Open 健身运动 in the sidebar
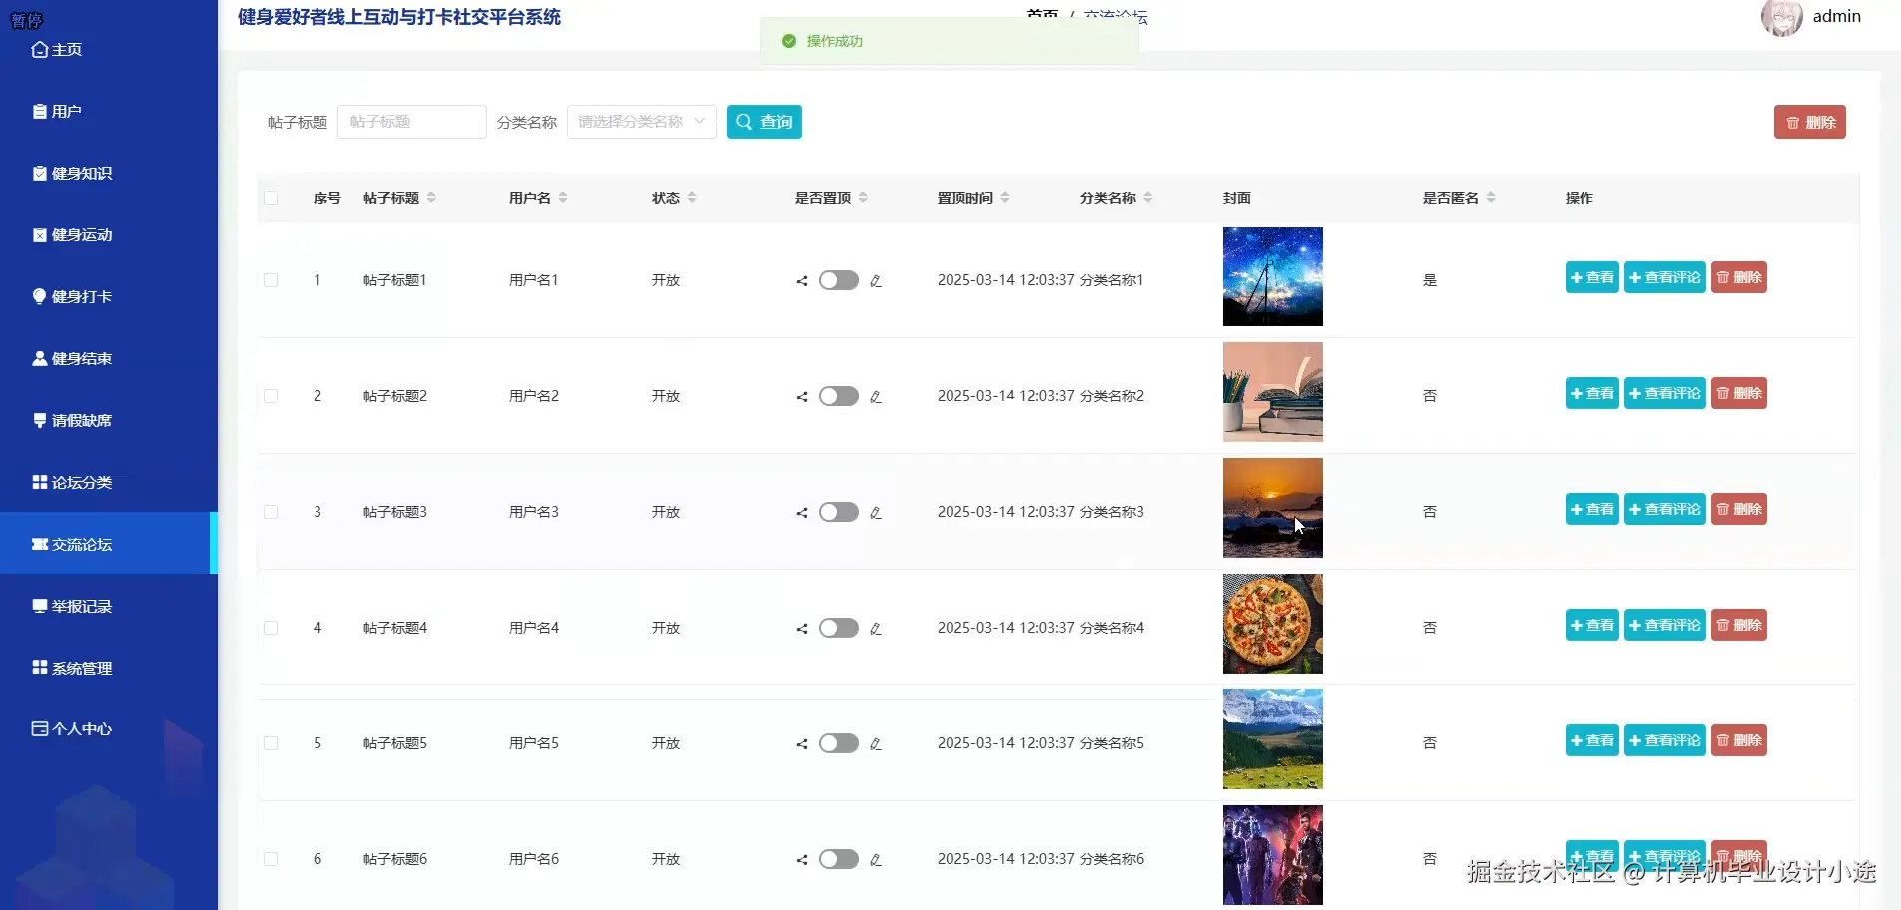 109,235
